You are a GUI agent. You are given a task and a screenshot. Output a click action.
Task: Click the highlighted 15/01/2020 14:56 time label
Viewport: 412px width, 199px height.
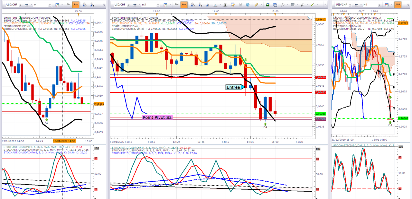tap(65, 141)
